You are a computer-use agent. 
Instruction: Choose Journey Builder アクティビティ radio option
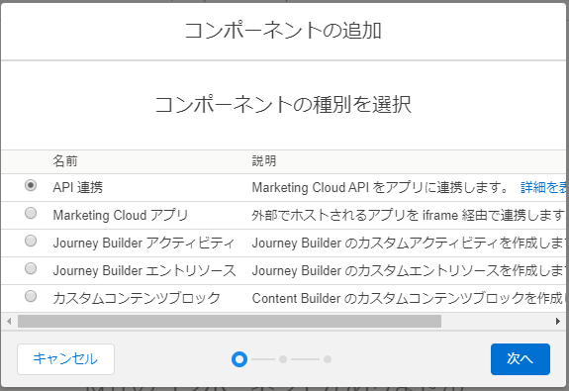pos(31,241)
